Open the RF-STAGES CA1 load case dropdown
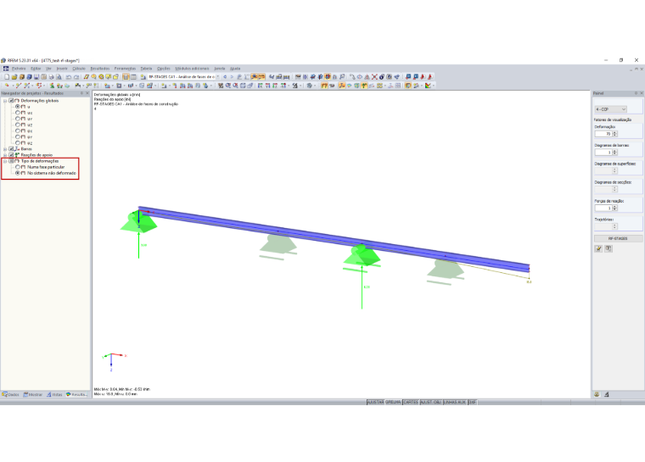 click(217, 77)
